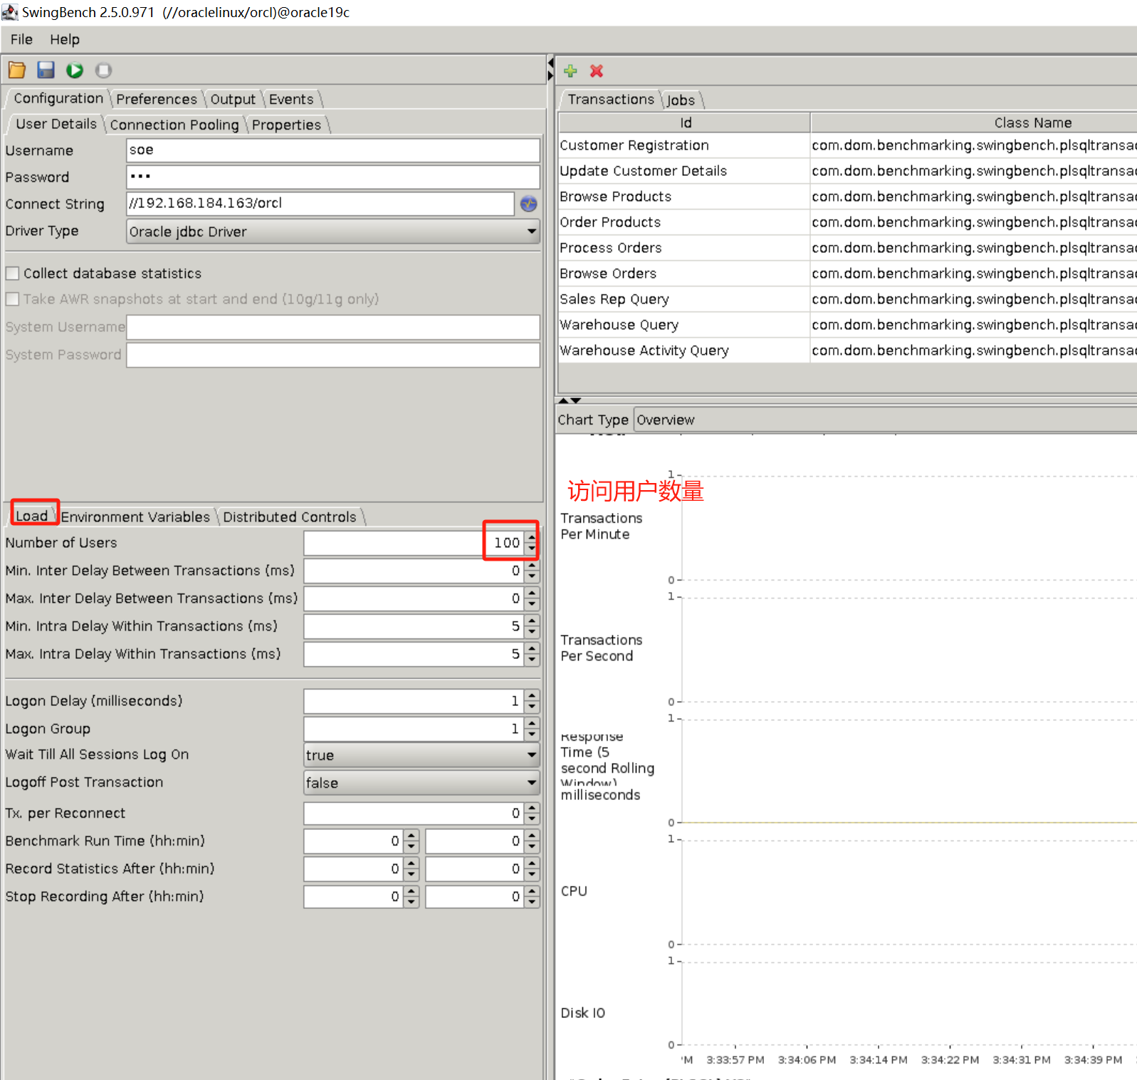This screenshot has height=1080, width=1137.
Task: Select the Order Products transaction row
Action: [x=848, y=222]
